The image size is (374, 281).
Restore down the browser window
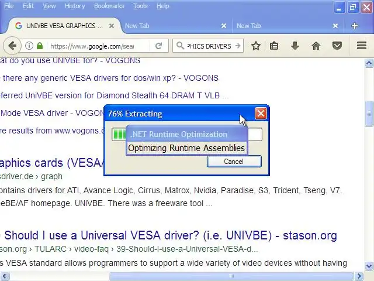tap(353, 8)
